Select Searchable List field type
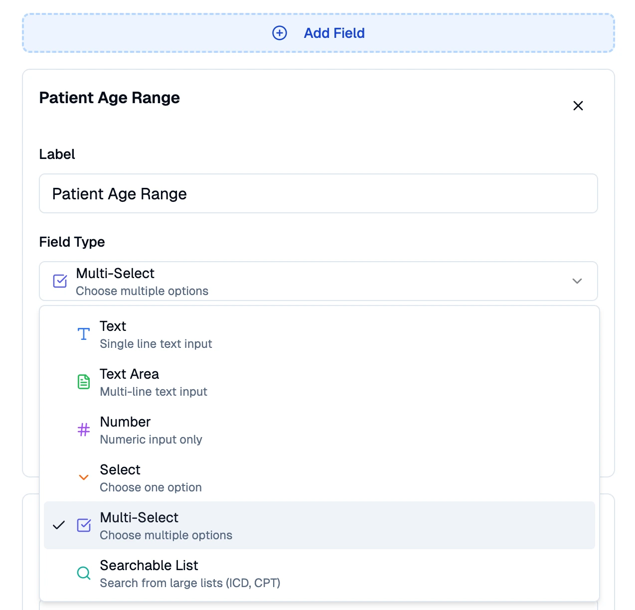635x610 pixels. click(319, 574)
